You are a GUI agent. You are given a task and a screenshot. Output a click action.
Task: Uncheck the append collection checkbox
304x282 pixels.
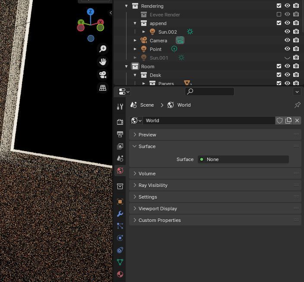(x=279, y=23)
